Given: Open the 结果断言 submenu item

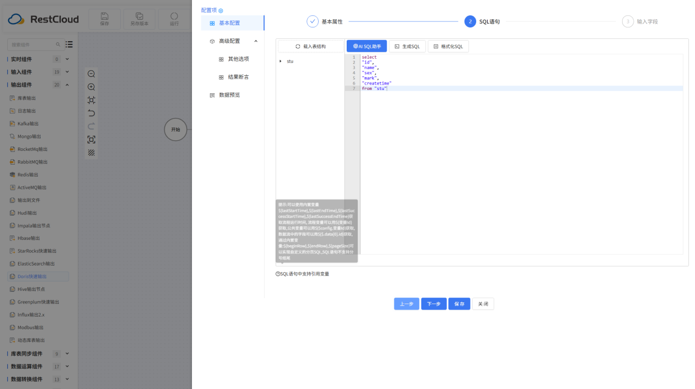Looking at the screenshot, I should tap(238, 77).
